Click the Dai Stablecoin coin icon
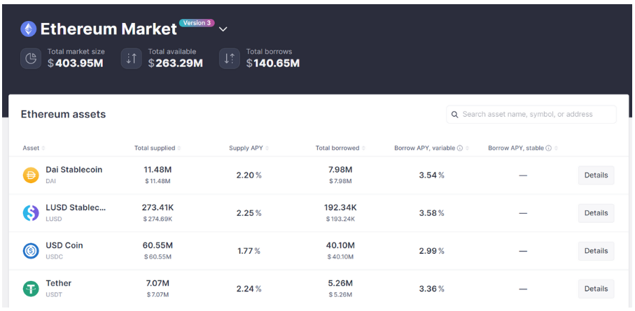The height and width of the screenshot is (311, 635). pos(31,175)
